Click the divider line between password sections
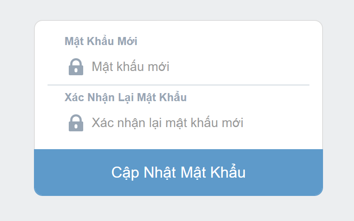The width and height of the screenshot is (354, 221). 178,85
